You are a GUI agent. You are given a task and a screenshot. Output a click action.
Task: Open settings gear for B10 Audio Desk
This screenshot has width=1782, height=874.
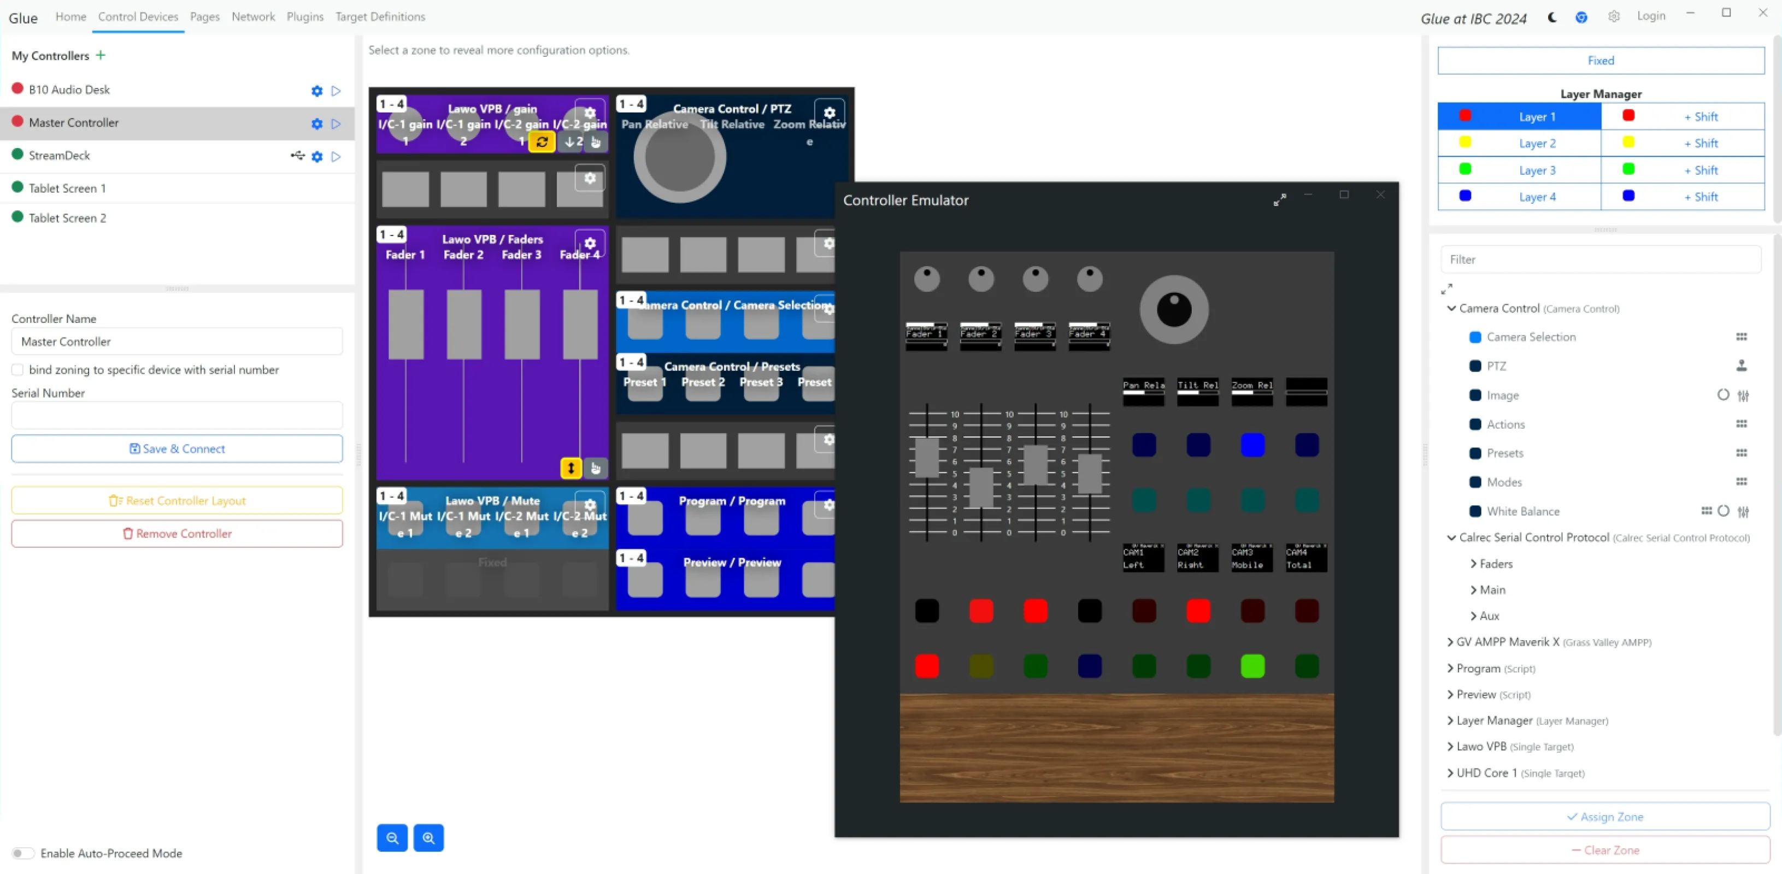pyautogui.click(x=317, y=91)
